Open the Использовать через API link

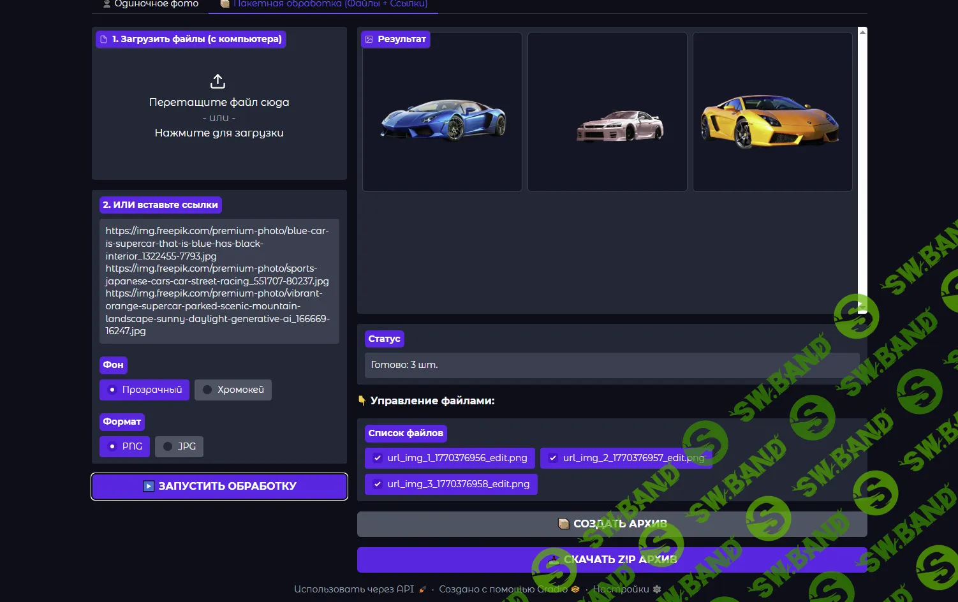click(x=354, y=589)
